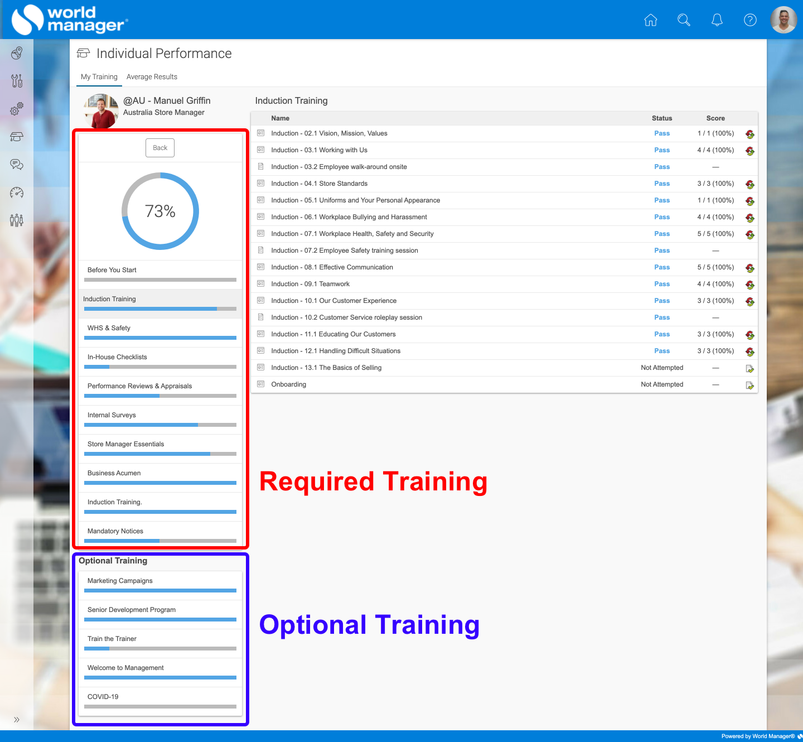Open the tools sidebar icon
This screenshot has height=742, width=803.
coord(17,81)
